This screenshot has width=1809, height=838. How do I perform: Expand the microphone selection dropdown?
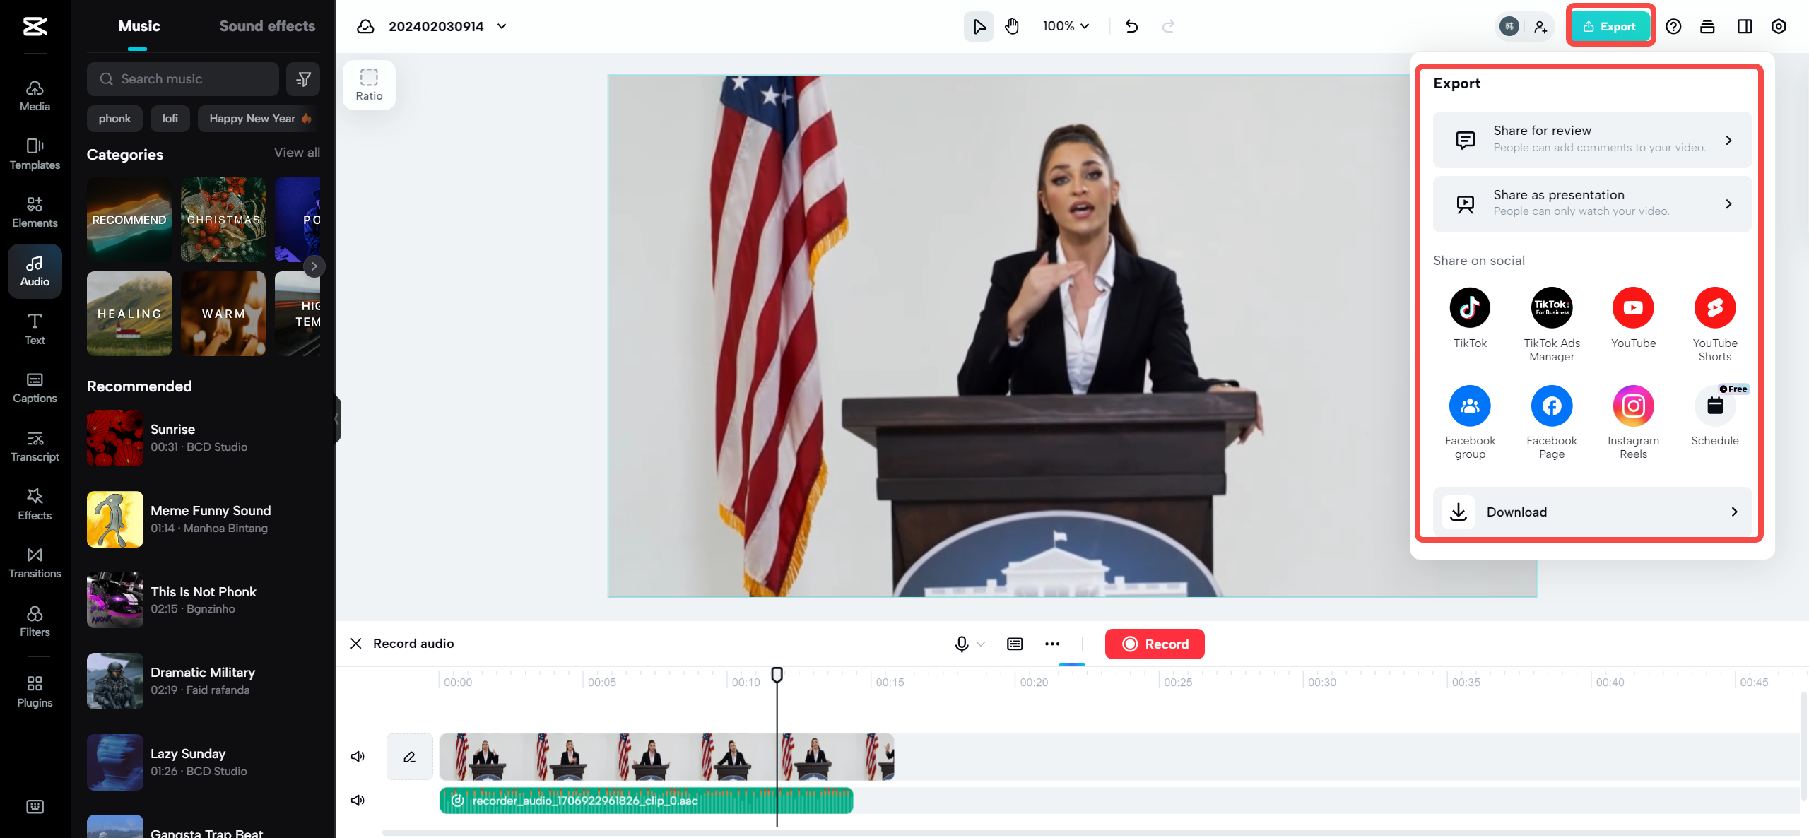981,644
